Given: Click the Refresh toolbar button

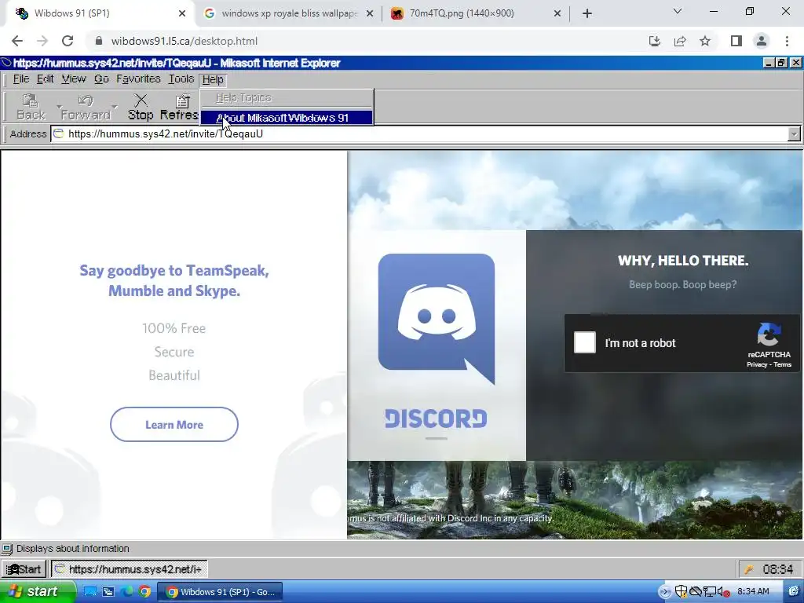Looking at the screenshot, I should (x=179, y=107).
